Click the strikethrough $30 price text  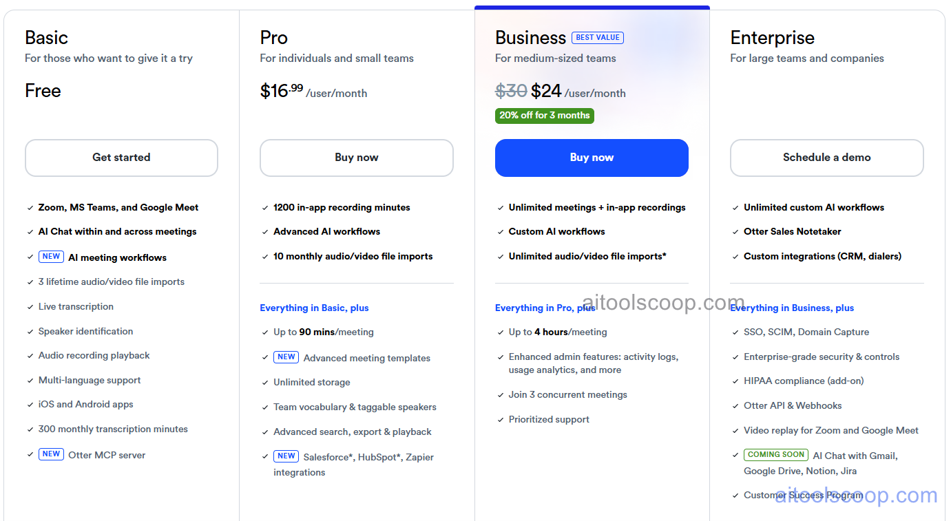point(511,90)
